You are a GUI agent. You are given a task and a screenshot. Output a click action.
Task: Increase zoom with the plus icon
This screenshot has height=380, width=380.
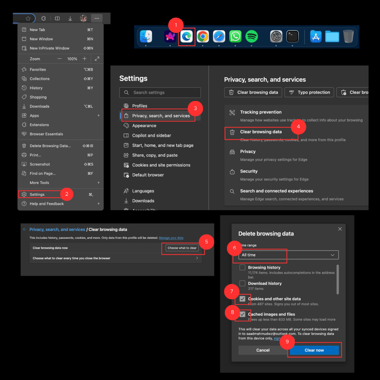pos(84,59)
